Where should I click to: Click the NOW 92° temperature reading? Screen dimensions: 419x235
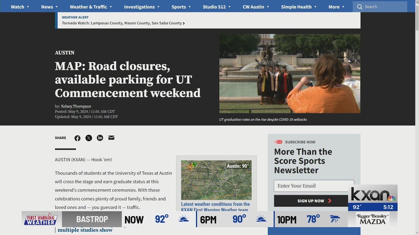(x=162, y=219)
